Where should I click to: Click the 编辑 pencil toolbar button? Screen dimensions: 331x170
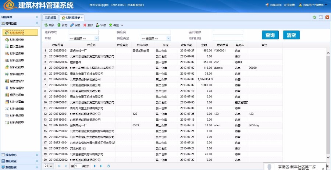(75, 25)
